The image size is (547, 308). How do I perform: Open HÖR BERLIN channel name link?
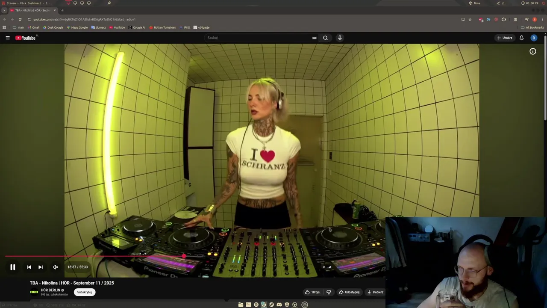50,290
